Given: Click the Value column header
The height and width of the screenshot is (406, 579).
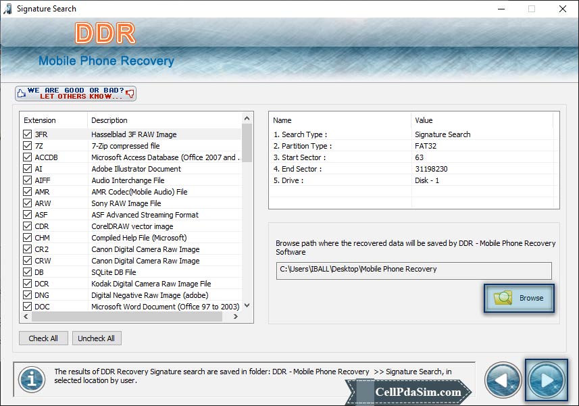Looking at the screenshot, I should (482, 120).
